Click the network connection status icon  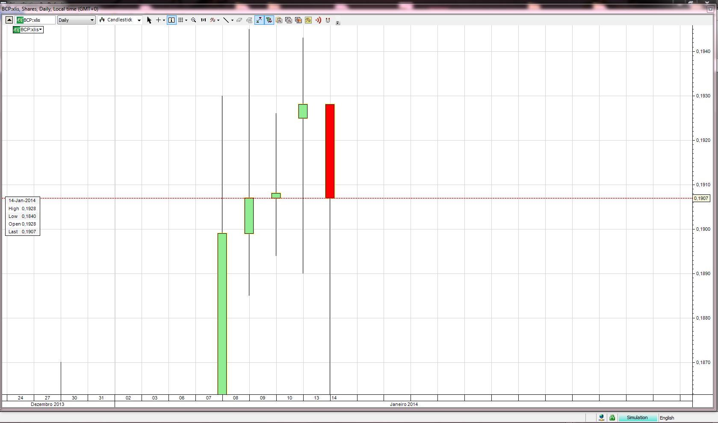(x=601, y=418)
